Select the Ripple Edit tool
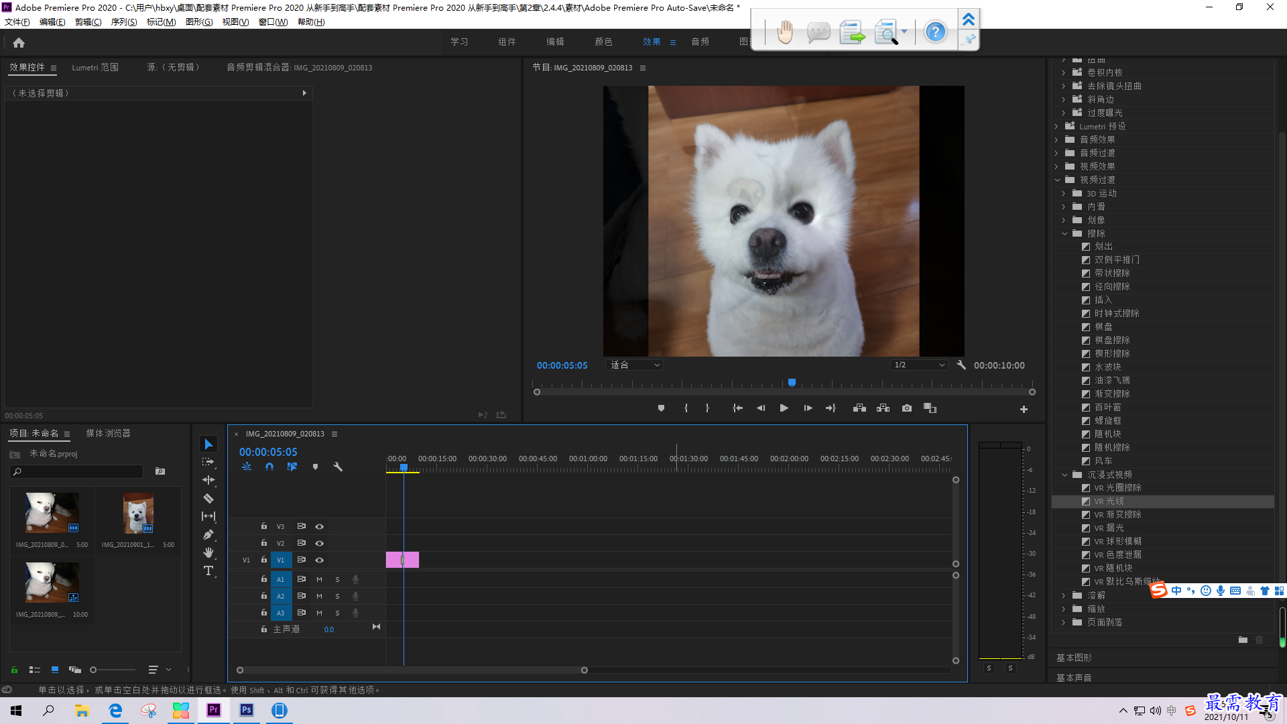 click(x=208, y=480)
